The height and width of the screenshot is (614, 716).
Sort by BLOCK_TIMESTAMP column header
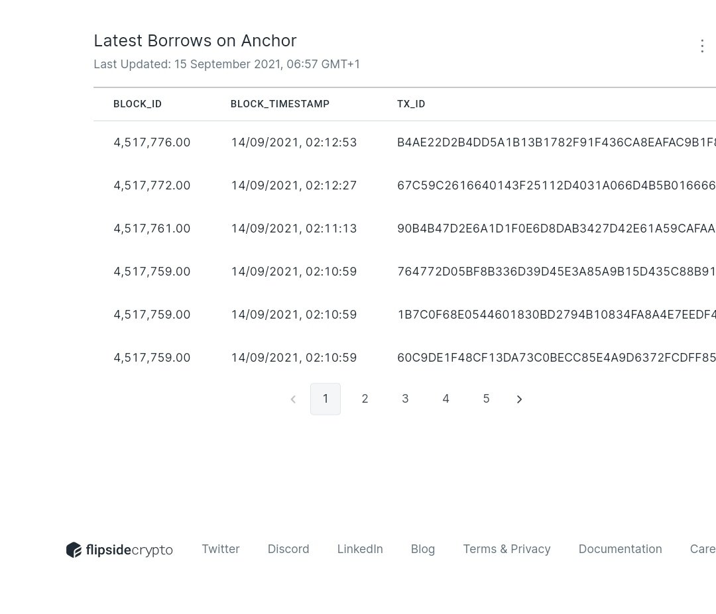click(280, 104)
